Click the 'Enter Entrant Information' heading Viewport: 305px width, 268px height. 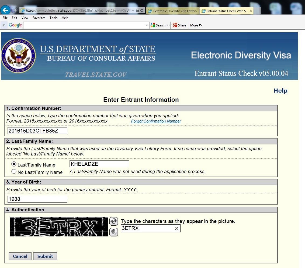141,100
